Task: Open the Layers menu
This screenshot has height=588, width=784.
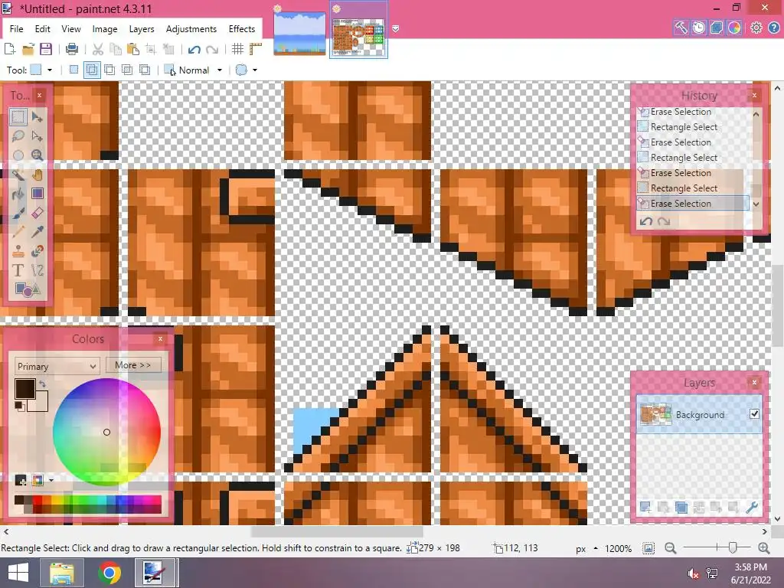Action: (x=142, y=29)
